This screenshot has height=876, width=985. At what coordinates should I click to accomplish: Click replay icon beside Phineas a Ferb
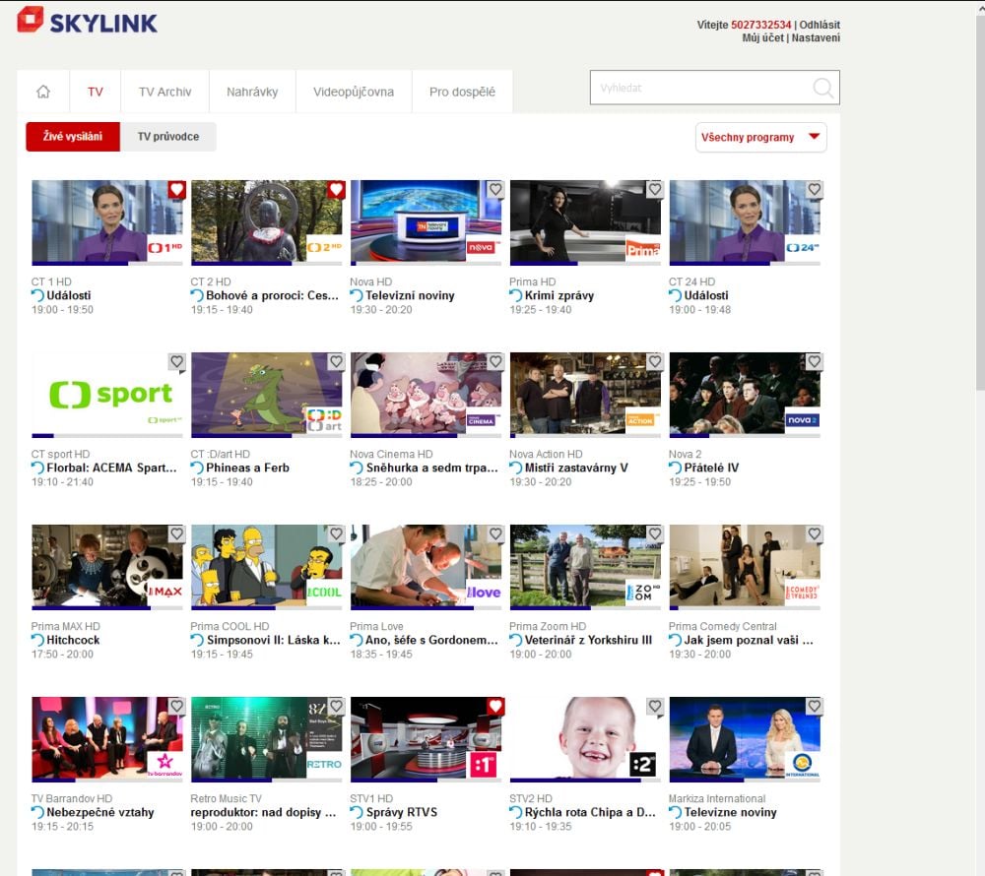[197, 469]
